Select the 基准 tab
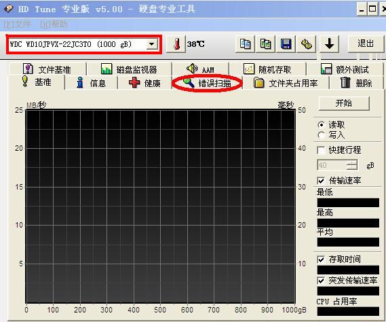This screenshot has height=322, width=386. 37,82
